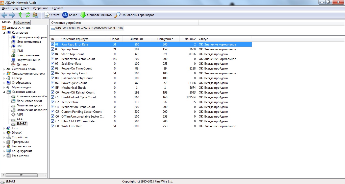
Task: Click the Электропитание power icon
Action: [14, 55]
